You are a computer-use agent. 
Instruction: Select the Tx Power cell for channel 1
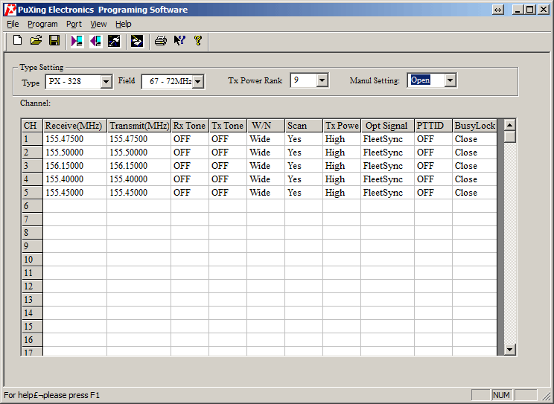pos(341,139)
